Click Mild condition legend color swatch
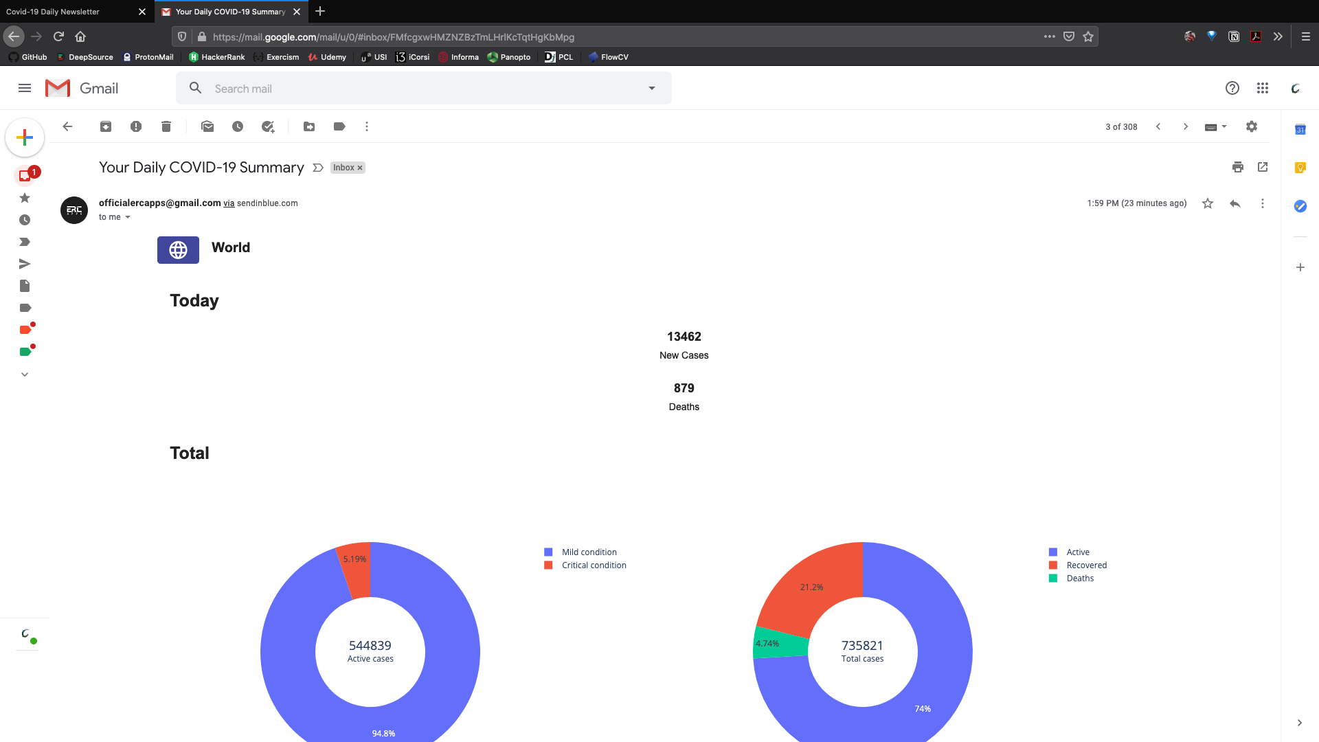 point(548,552)
